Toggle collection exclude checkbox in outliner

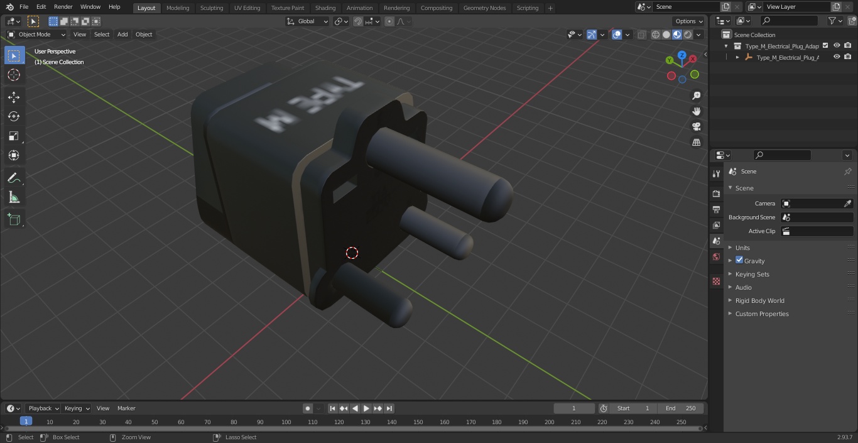click(x=825, y=46)
